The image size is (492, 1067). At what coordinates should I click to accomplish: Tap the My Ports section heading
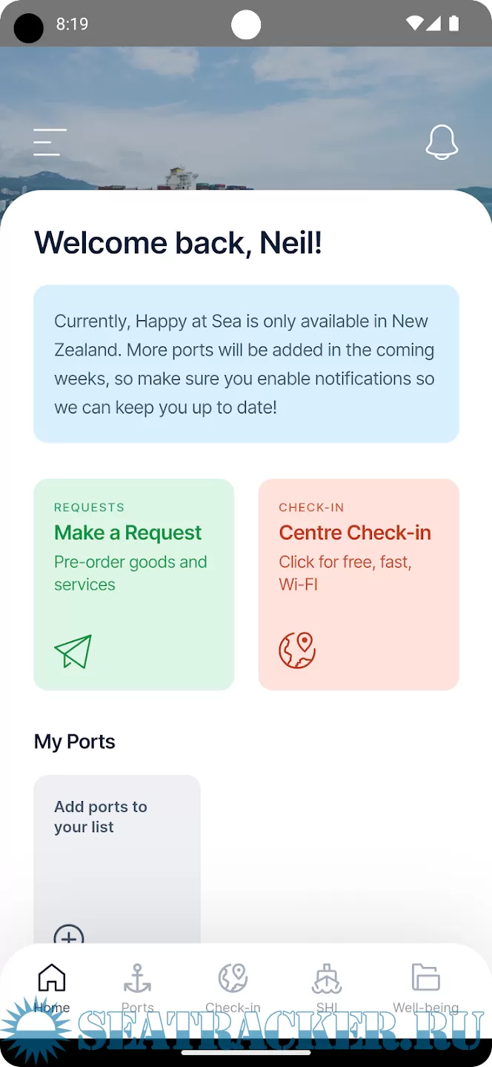click(75, 742)
